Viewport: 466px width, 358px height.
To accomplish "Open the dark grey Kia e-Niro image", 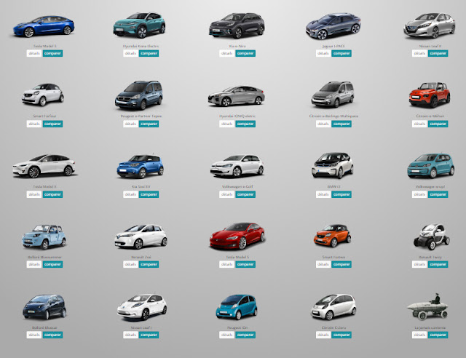I will click(237, 25).
